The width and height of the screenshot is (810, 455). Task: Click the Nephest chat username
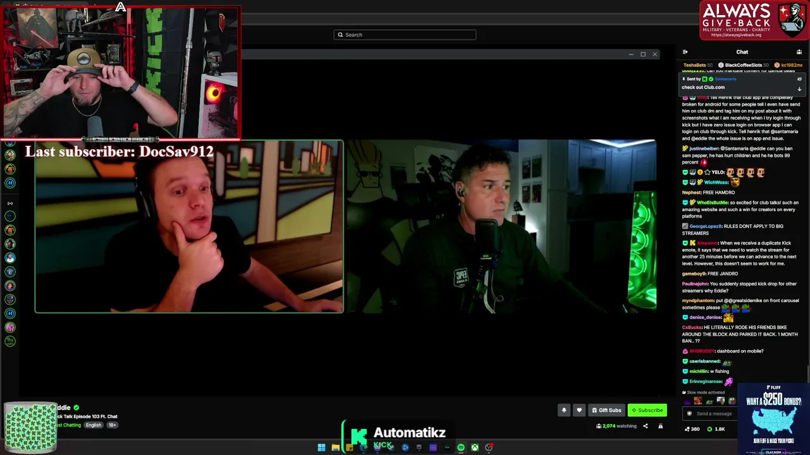692,193
